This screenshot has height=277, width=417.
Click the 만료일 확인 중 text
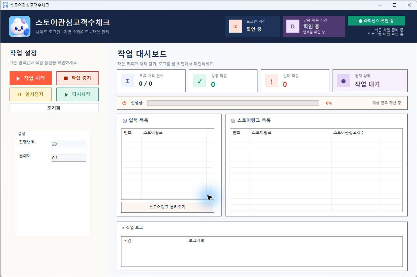point(314,32)
